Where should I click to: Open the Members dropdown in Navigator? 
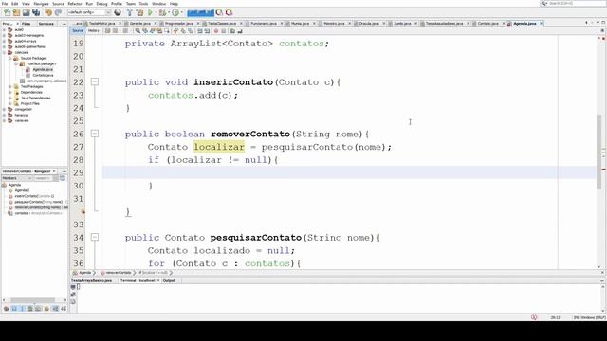17,178
